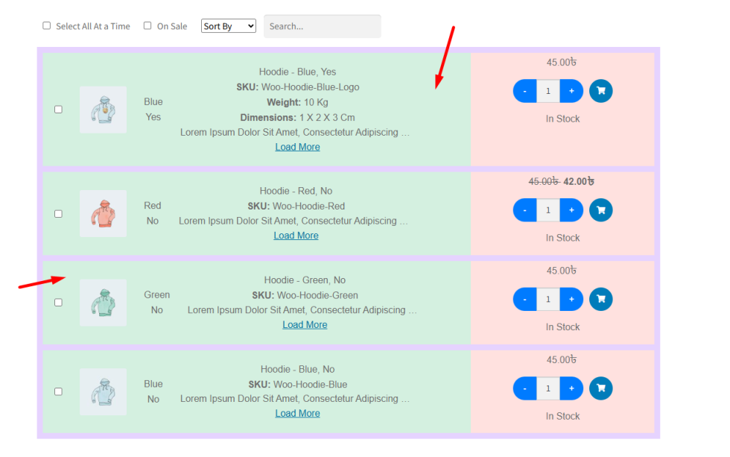Check the Hoodie - Red, No row checkbox
Viewport: 730px width, 457px height.
point(58,214)
